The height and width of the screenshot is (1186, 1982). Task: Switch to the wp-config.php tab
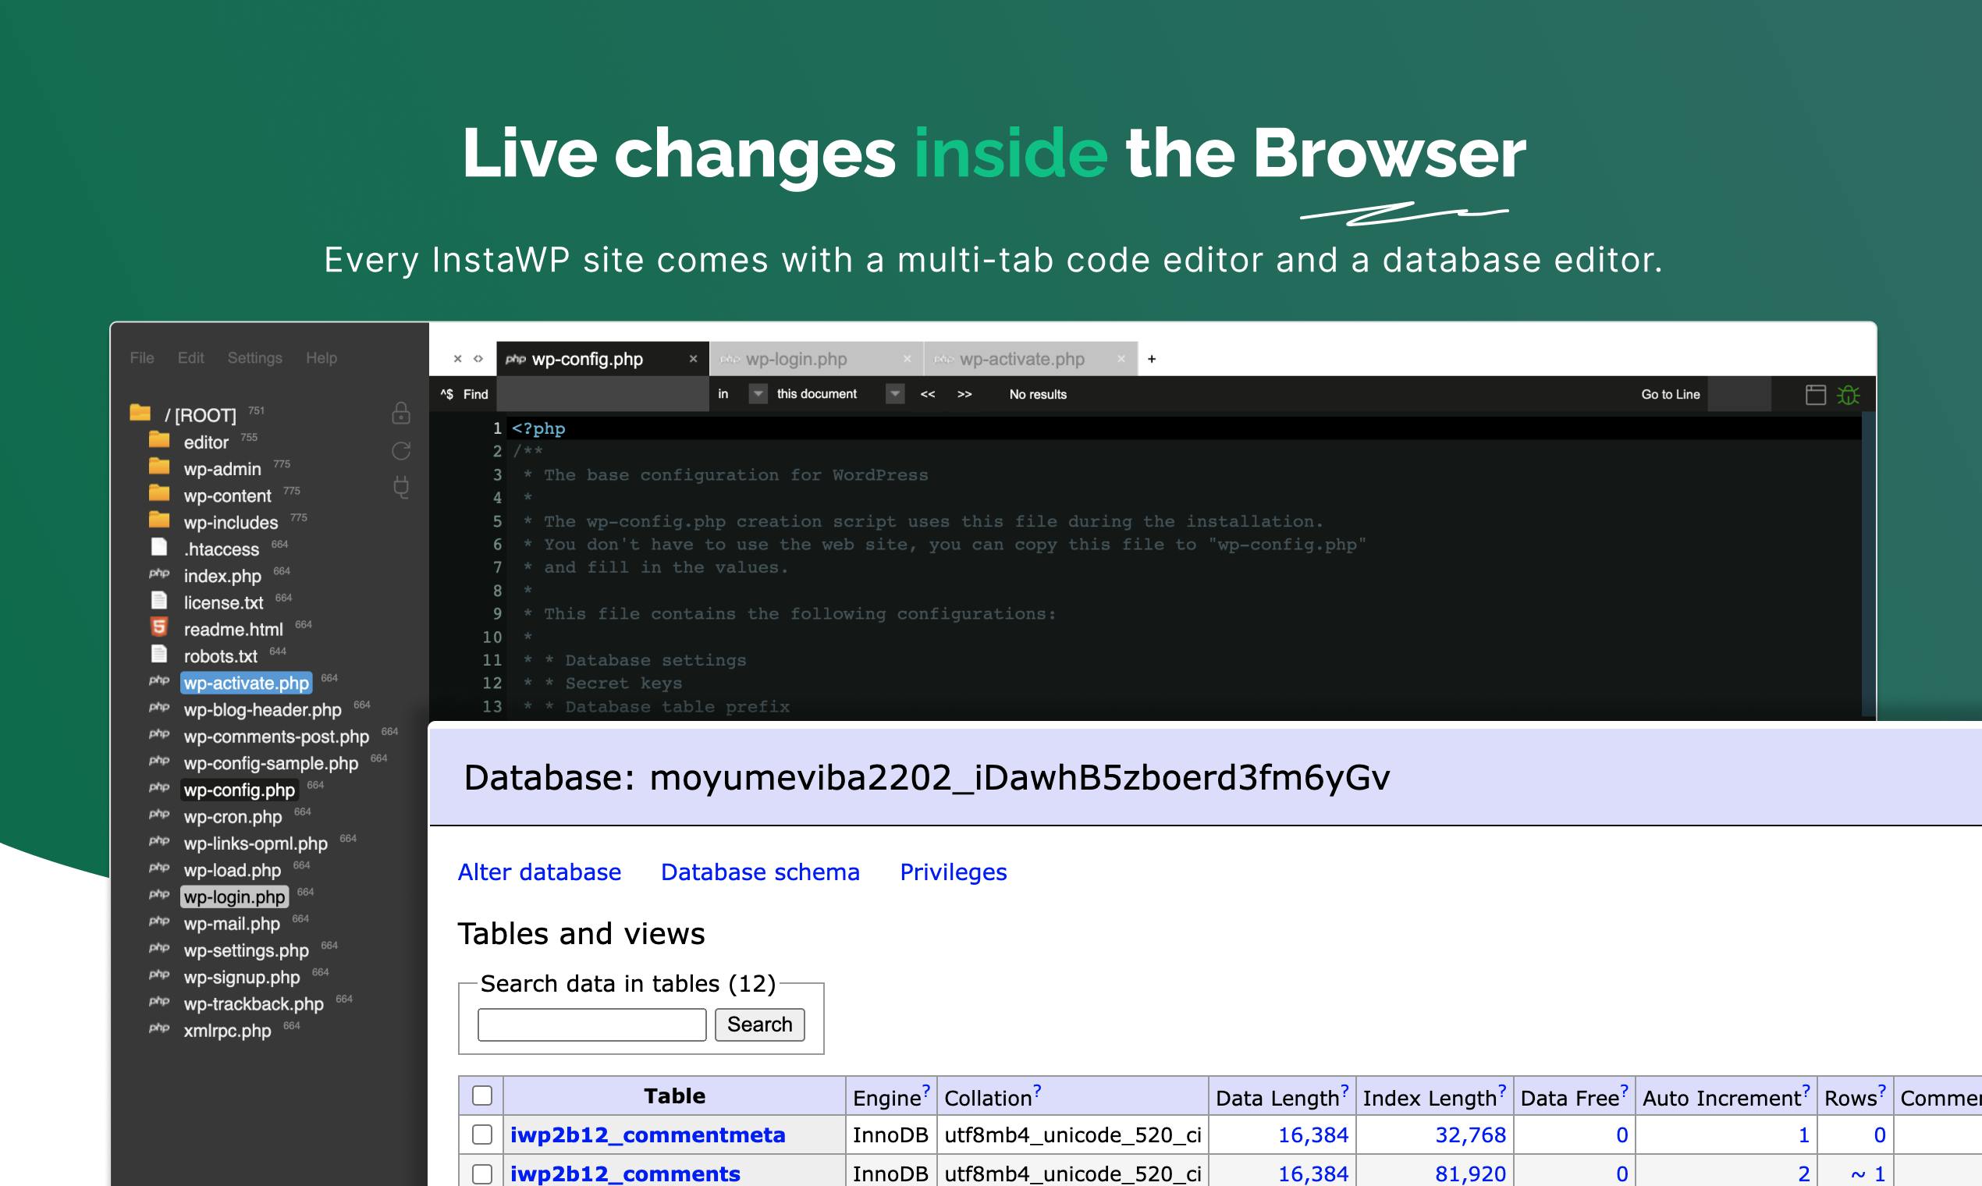(x=602, y=359)
